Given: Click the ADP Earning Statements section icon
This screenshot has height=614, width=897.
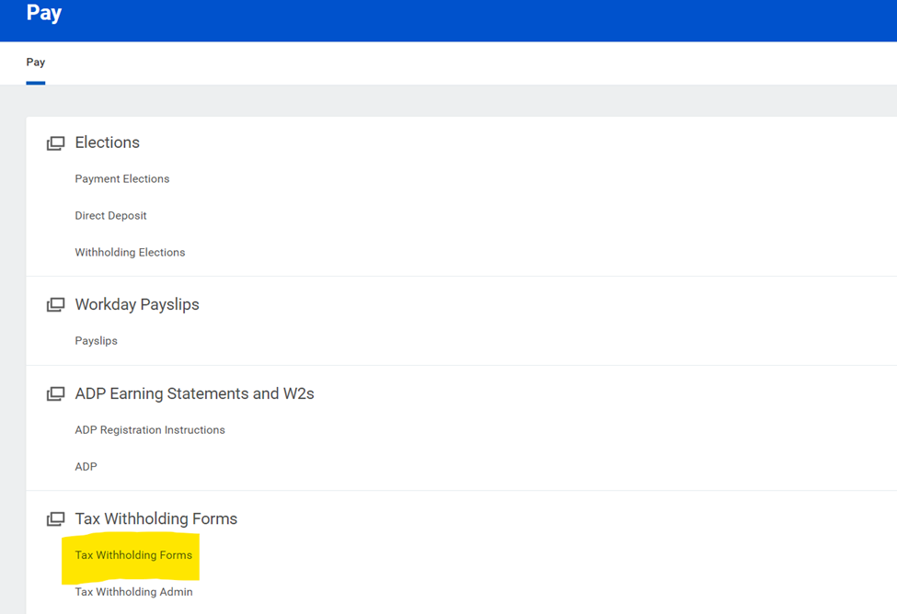Looking at the screenshot, I should 56,394.
